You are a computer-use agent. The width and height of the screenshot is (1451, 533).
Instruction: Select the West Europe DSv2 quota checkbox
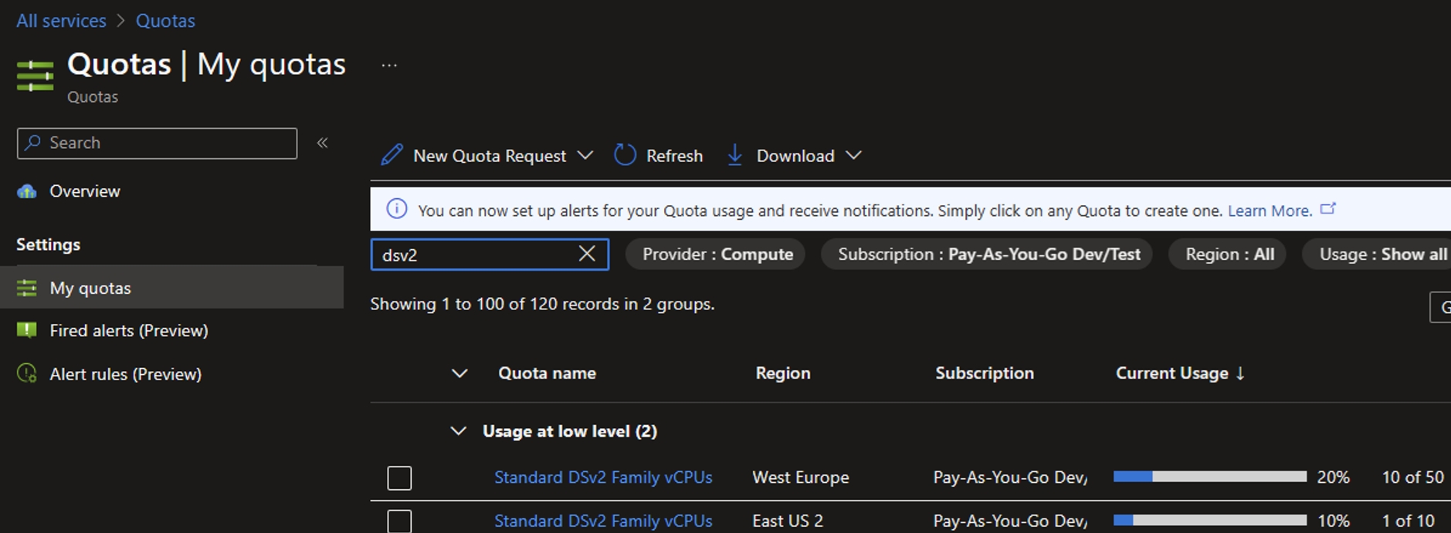399,477
